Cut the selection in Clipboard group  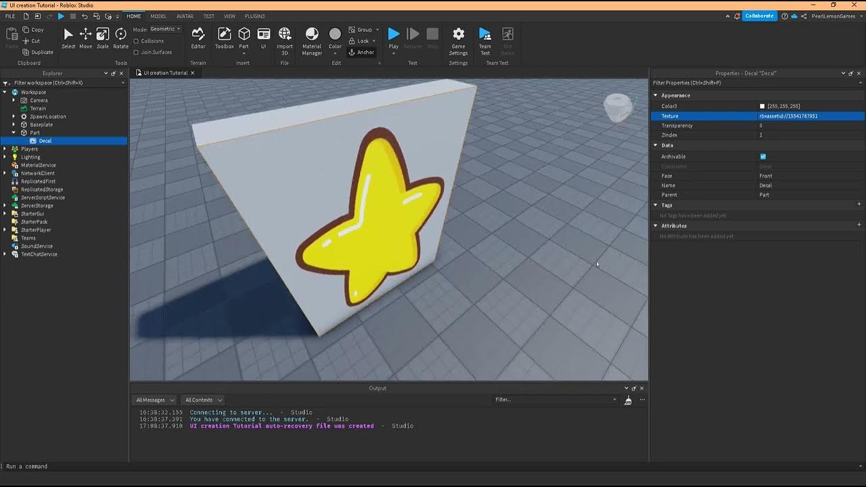coord(31,41)
